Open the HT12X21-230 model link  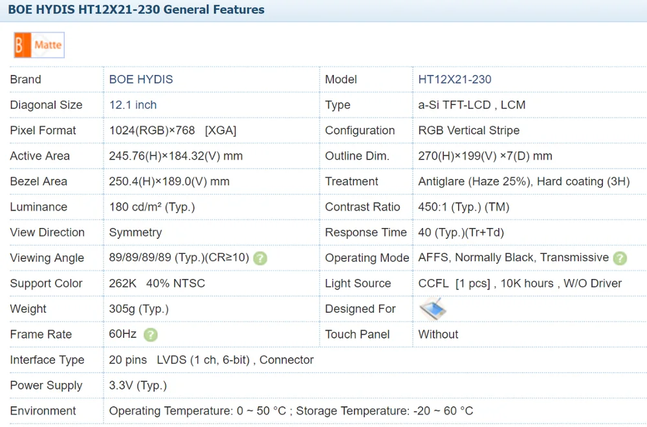click(x=455, y=79)
